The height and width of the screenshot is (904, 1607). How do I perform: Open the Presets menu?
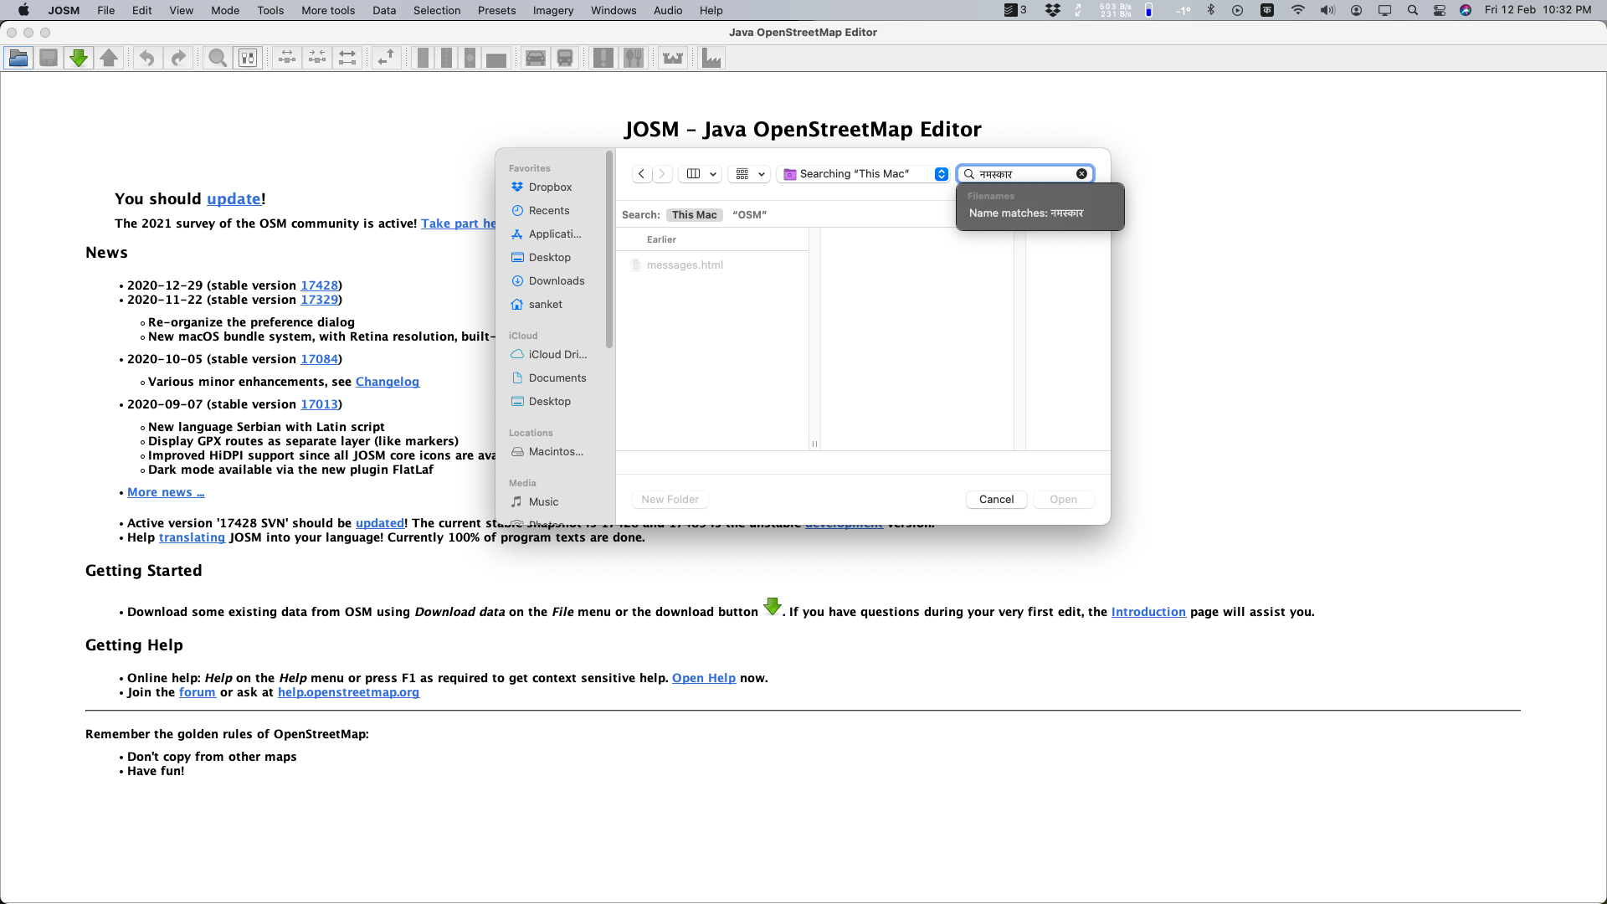[496, 10]
